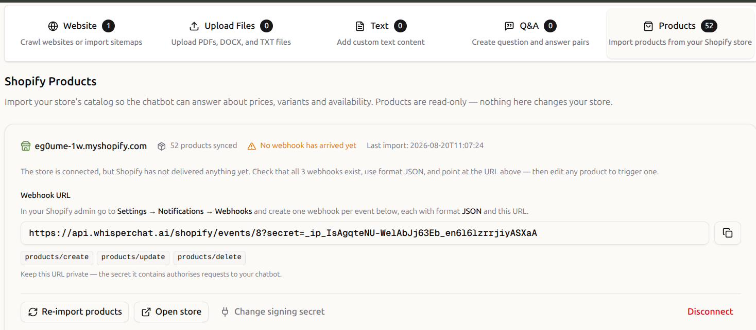The image size is (756, 330).
Task: Click the external link icon in Open store
Action: (146, 312)
